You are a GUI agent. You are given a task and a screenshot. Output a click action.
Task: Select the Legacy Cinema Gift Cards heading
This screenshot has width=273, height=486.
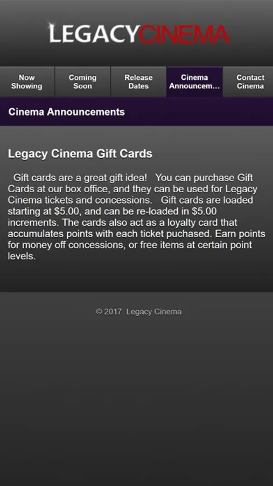tap(80, 154)
